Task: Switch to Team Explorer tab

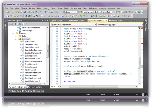Action: click(x=35, y=87)
